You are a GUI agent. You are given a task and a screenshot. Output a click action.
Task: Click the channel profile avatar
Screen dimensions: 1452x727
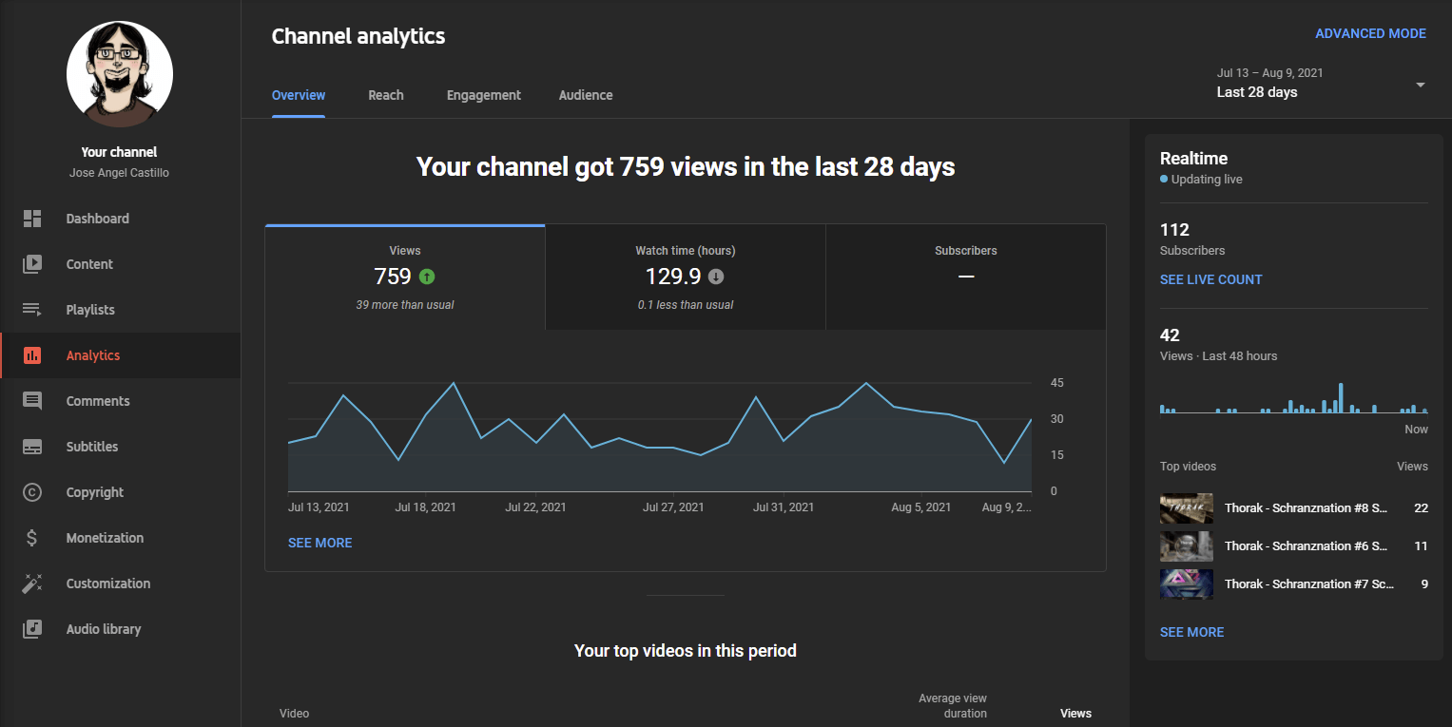(120, 74)
